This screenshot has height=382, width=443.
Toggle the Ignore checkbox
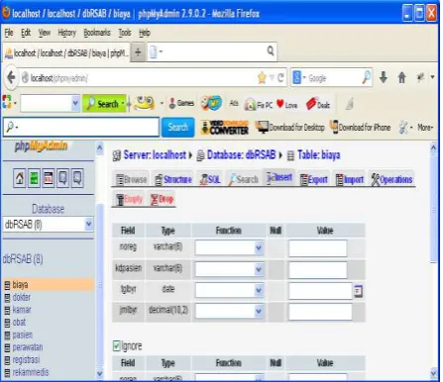point(116,346)
